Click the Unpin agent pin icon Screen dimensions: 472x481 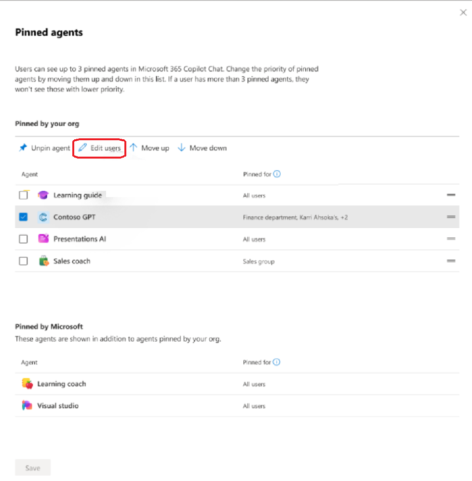(23, 148)
